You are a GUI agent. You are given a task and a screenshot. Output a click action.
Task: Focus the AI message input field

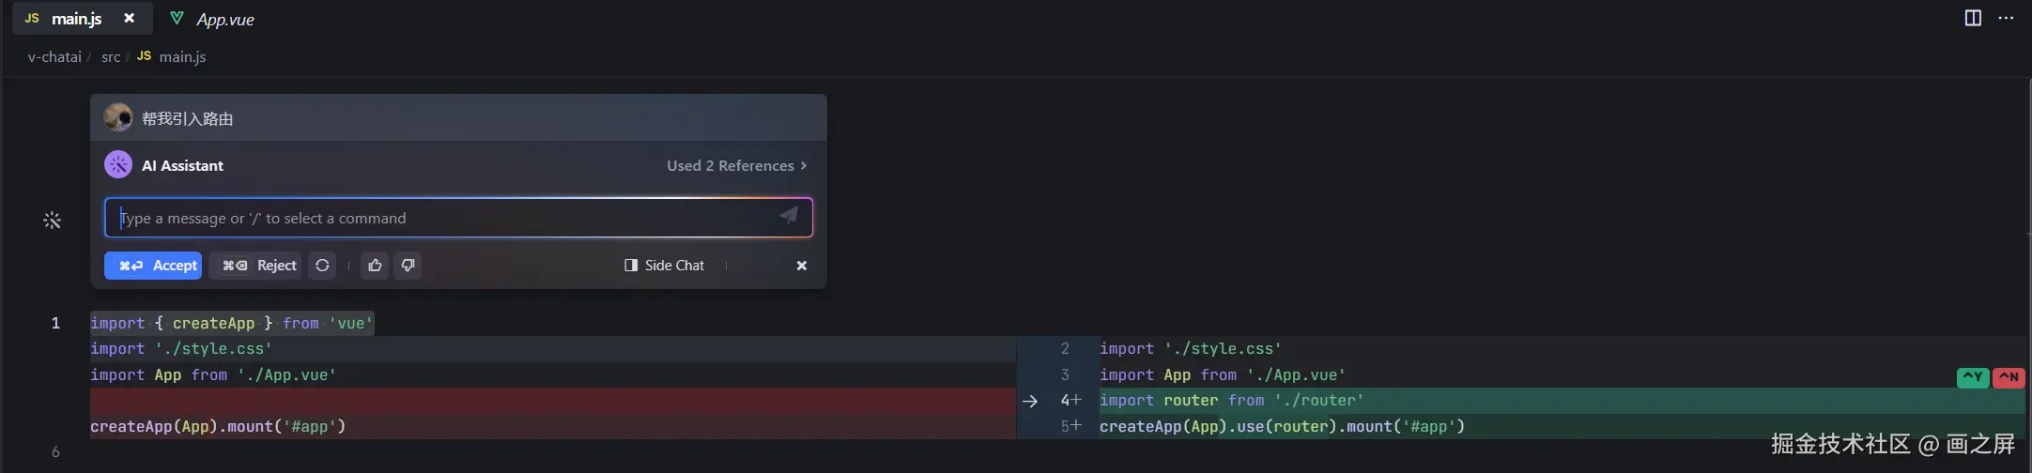(441, 219)
